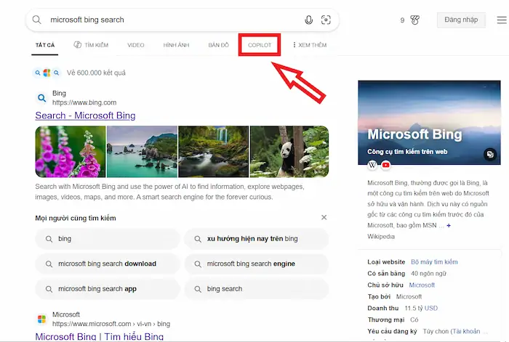Click 'Mọi người cùng tìm kiếm' heading

pos(76,218)
